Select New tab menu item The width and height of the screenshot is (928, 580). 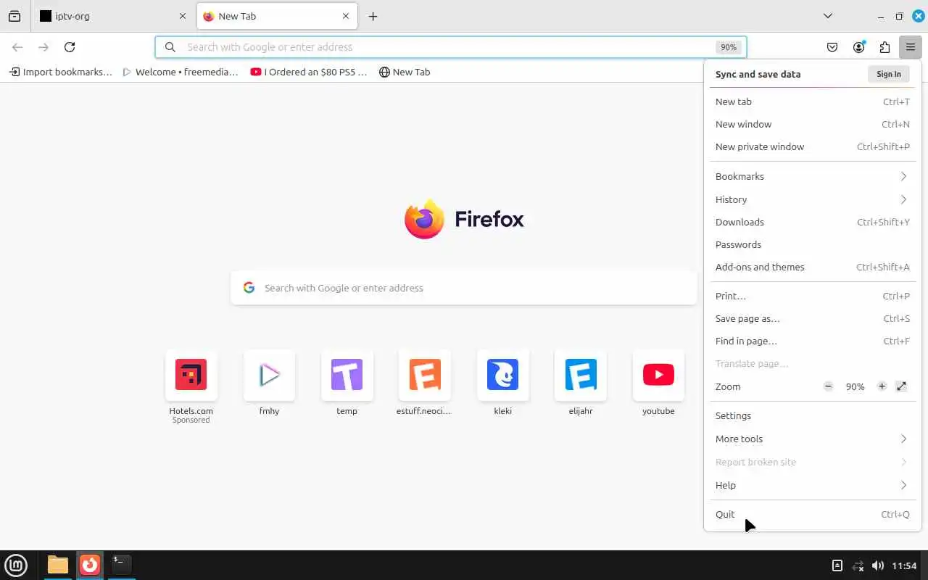click(812, 102)
